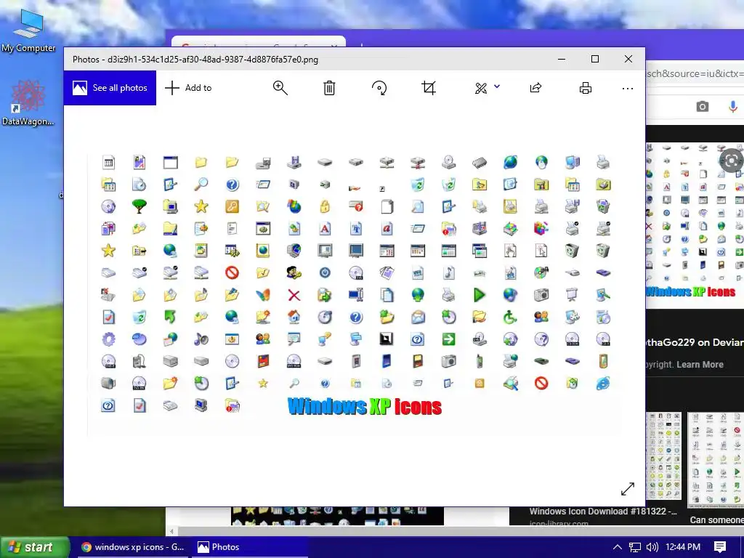Click the microphone voice search icon in Chrome
744x558 pixels.
733,107
